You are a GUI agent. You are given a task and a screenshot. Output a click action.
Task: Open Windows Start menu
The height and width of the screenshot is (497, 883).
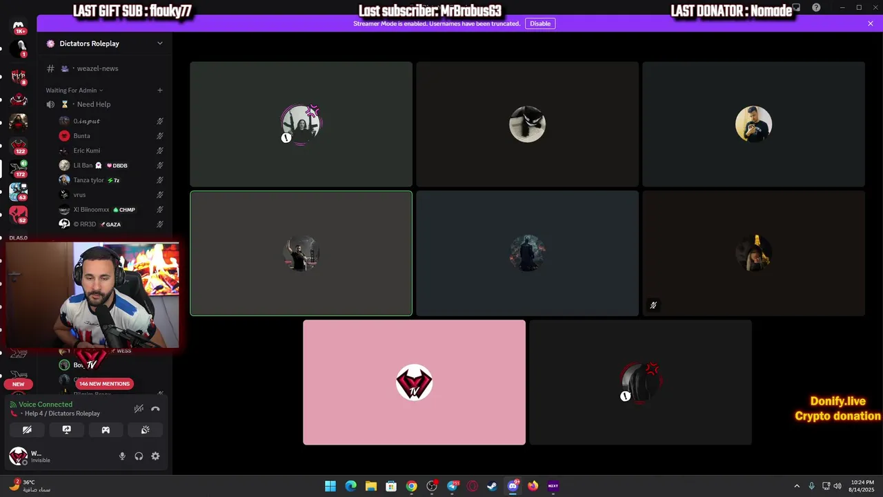pyautogui.click(x=330, y=486)
